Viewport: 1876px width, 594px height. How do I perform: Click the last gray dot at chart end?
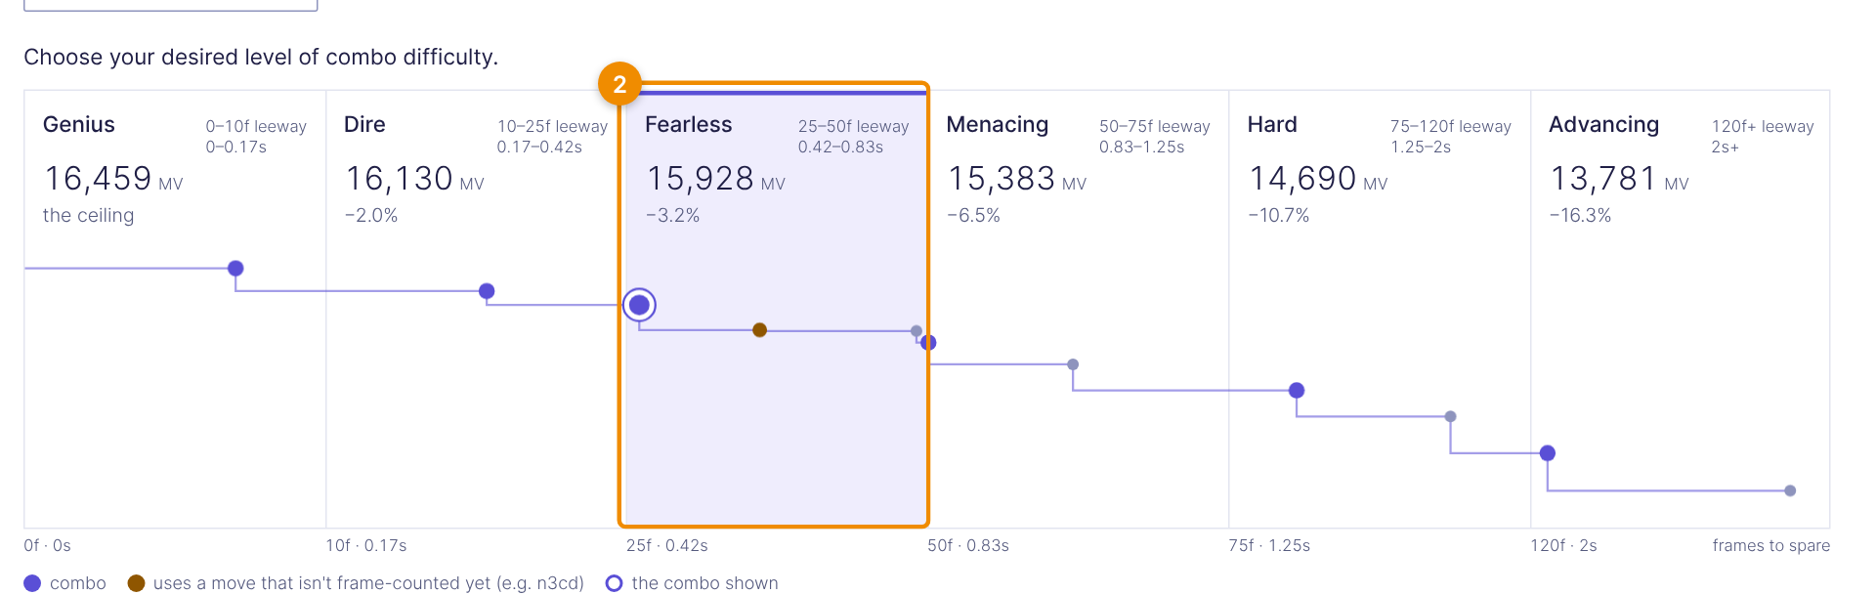[x=1790, y=490]
